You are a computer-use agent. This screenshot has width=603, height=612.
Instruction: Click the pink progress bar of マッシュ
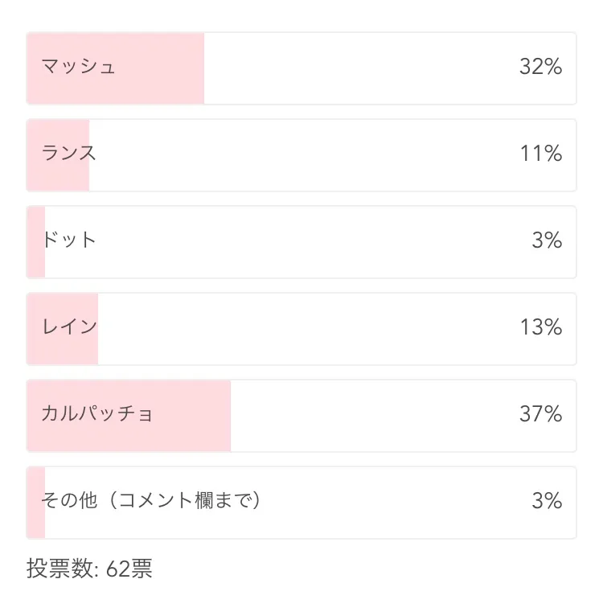point(161,88)
